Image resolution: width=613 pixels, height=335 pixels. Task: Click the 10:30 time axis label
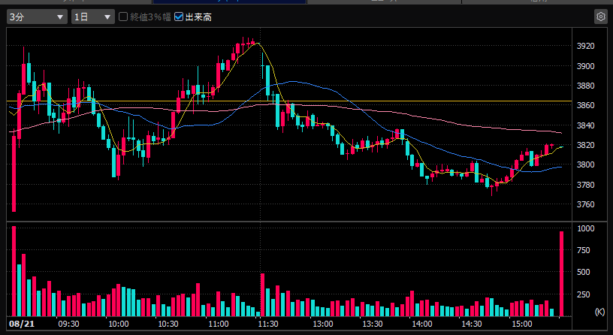tap(168, 324)
